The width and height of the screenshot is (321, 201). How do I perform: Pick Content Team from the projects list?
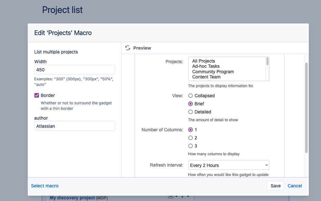(206, 77)
